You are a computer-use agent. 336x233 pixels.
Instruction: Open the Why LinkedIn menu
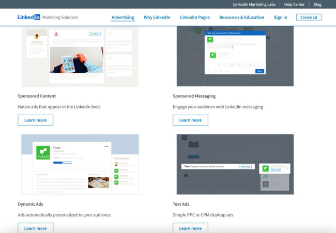point(157,17)
